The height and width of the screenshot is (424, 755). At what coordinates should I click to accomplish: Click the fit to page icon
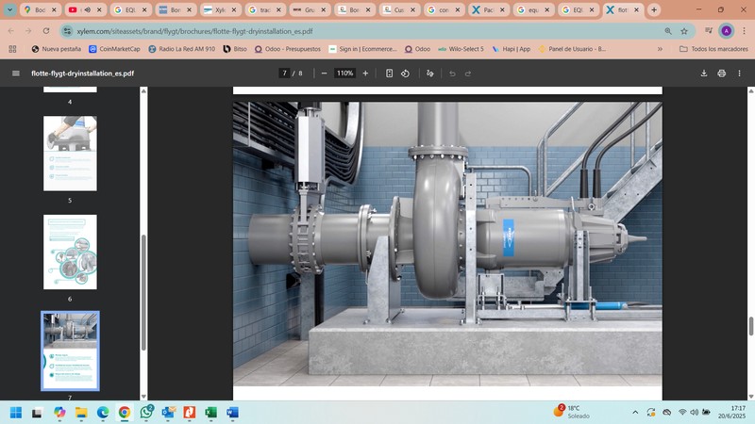point(389,73)
